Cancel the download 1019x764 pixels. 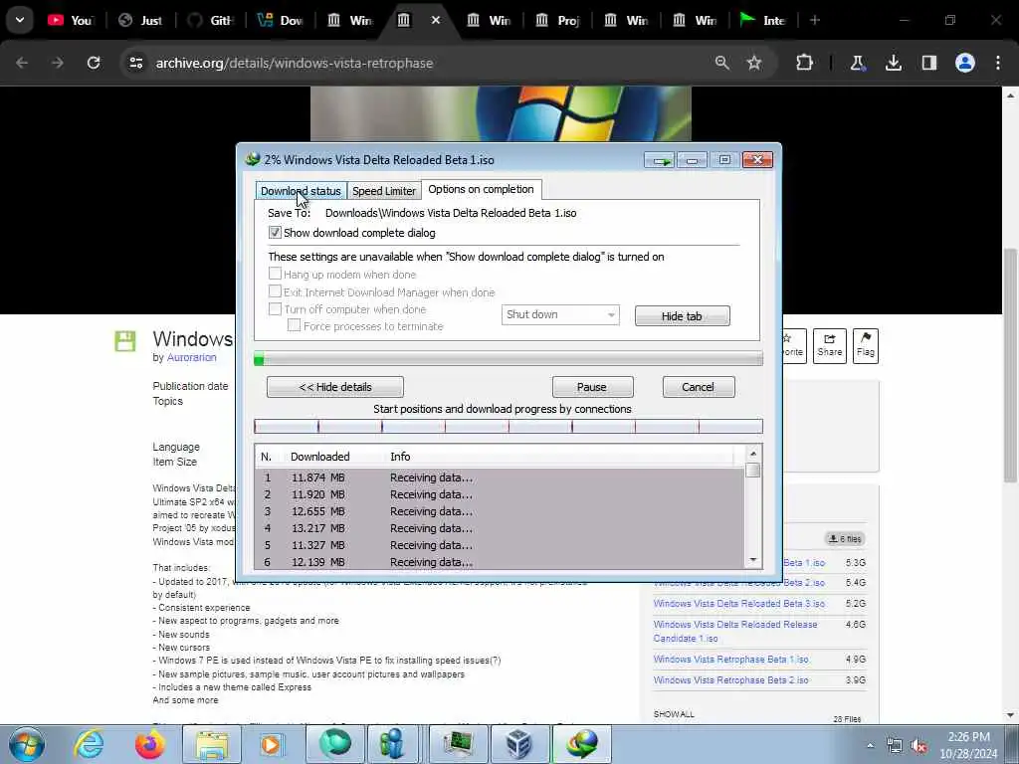click(x=699, y=387)
